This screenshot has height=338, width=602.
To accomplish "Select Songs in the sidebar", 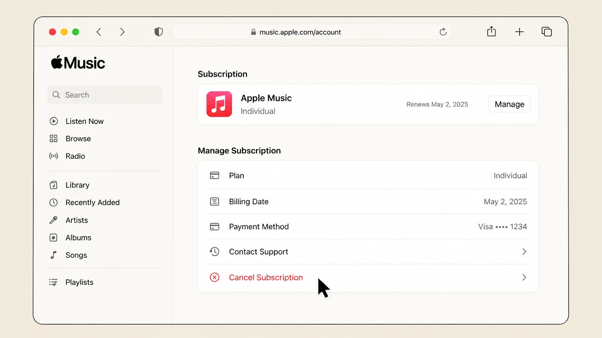I will (x=76, y=255).
